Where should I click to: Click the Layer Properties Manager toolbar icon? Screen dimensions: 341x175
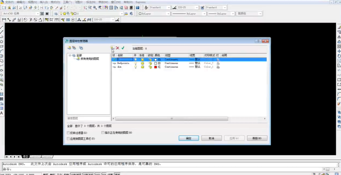[56, 14]
